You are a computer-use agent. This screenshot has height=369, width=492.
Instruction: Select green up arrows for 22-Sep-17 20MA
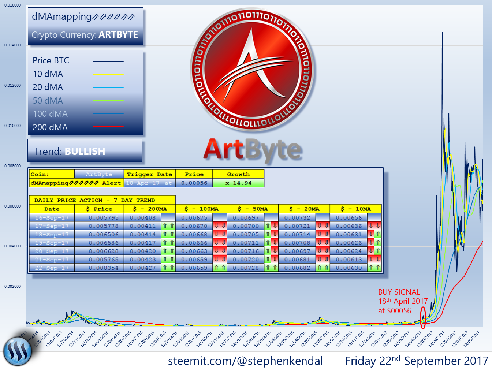tap(323, 268)
